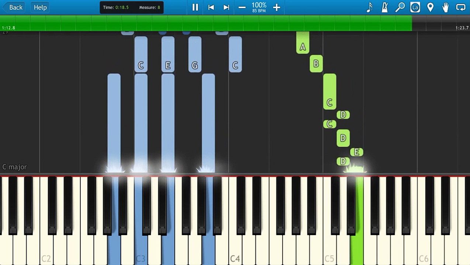
Task: Click the long green C note block
Action: tap(330, 92)
